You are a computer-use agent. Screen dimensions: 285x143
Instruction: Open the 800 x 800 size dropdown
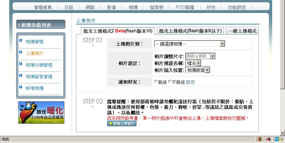pos(200,56)
